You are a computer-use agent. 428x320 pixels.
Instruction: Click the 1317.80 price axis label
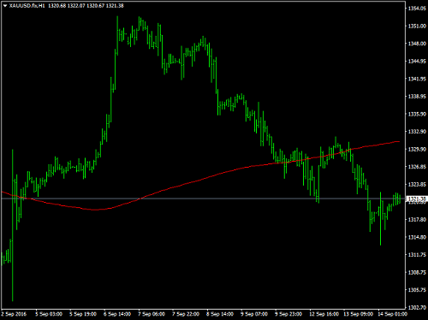pos(417,220)
